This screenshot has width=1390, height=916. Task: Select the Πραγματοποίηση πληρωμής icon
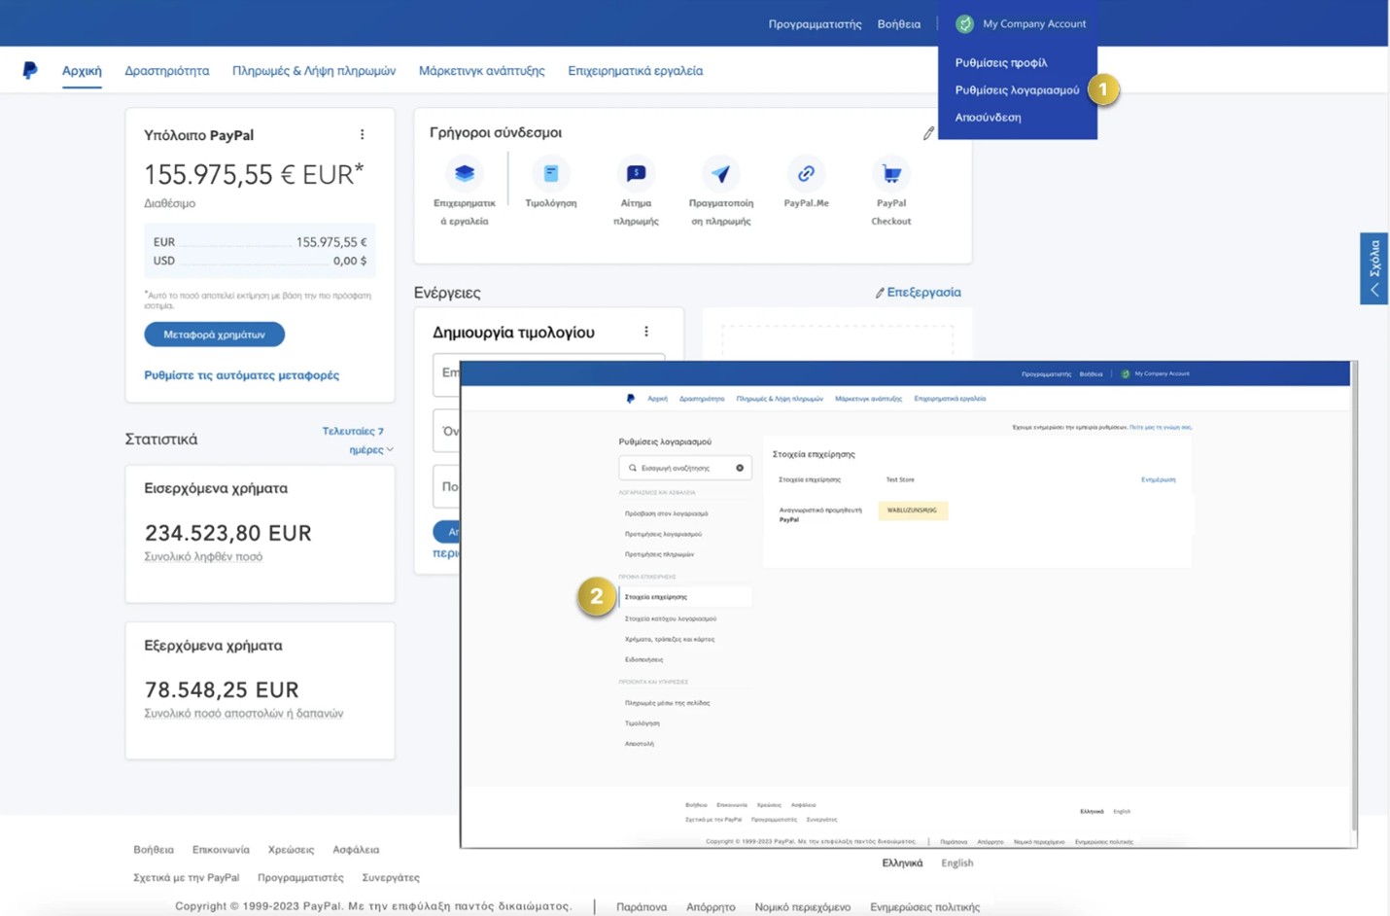[x=720, y=174]
